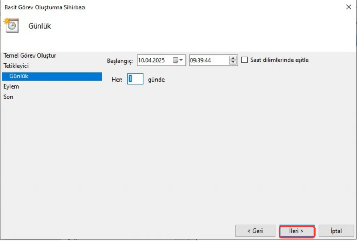Click the Her days interval field
357x241 pixels.
135,79
